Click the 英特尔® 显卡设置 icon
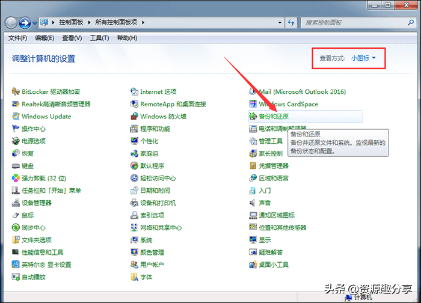421x303 pixels. (16, 265)
